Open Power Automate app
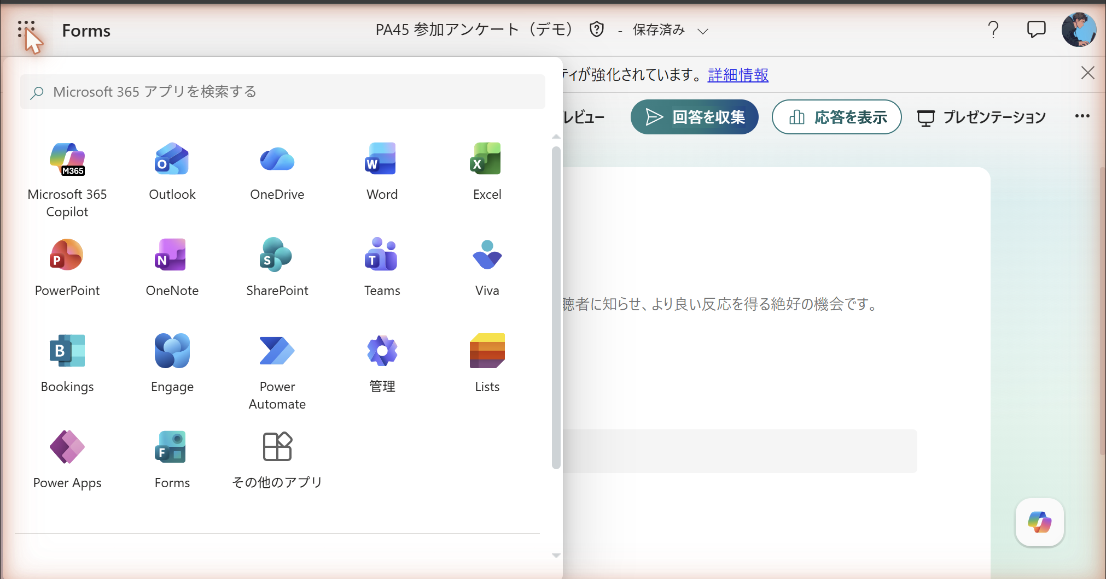 click(x=277, y=373)
